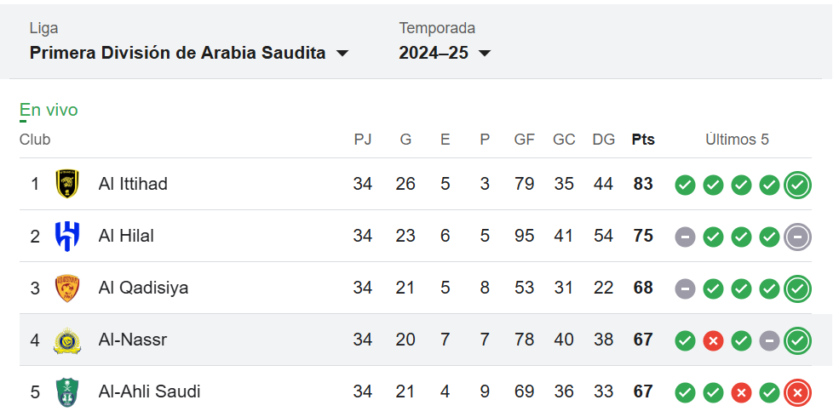This screenshot has width=839, height=417.
Task: Click Al Qadisiya's grey draw result icon
Action: coord(685,289)
